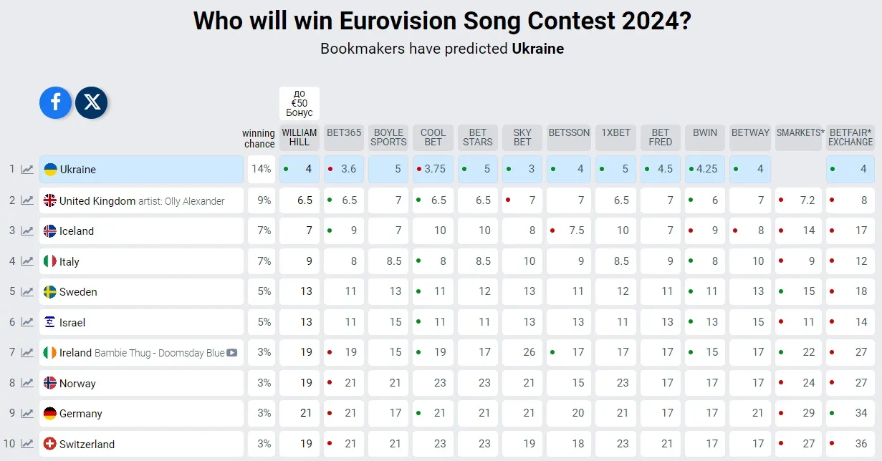Open Ireland's odds graph icon
The width and height of the screenshot is (882, 461).
(27, 353)
